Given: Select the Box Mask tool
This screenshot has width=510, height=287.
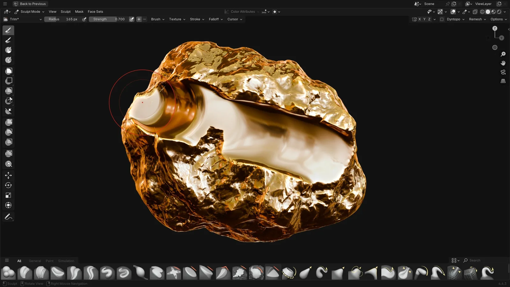Looking at the screenshot, I should pos(9,71).
